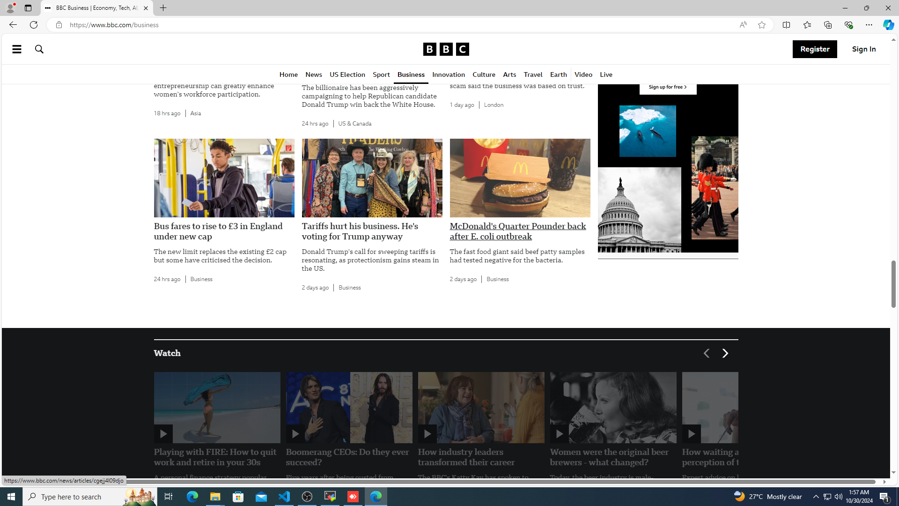This screenshot has width=899, height=506.
Task: Open Boomerang CEOs headline
Action: pyautogui.click(x=347, y=457)
